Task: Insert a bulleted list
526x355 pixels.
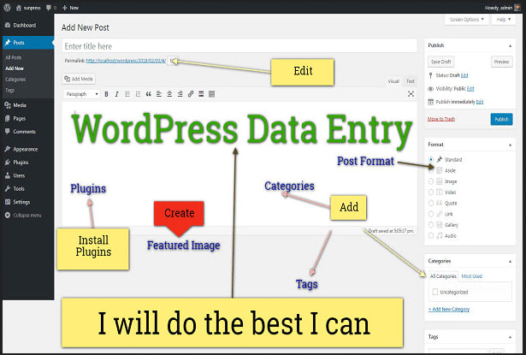Action: [x=127, y=94]
